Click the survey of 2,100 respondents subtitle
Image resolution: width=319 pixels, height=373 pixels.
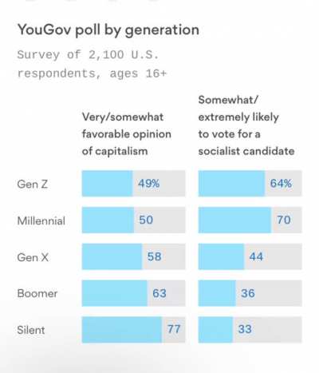click(92, 64)
